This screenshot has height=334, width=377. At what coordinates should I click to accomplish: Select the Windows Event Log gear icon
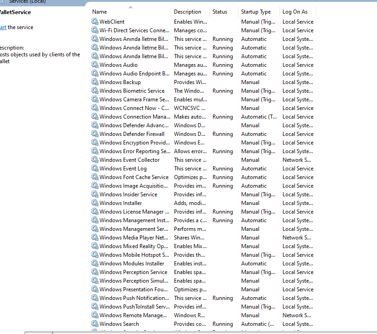[95, 169]
